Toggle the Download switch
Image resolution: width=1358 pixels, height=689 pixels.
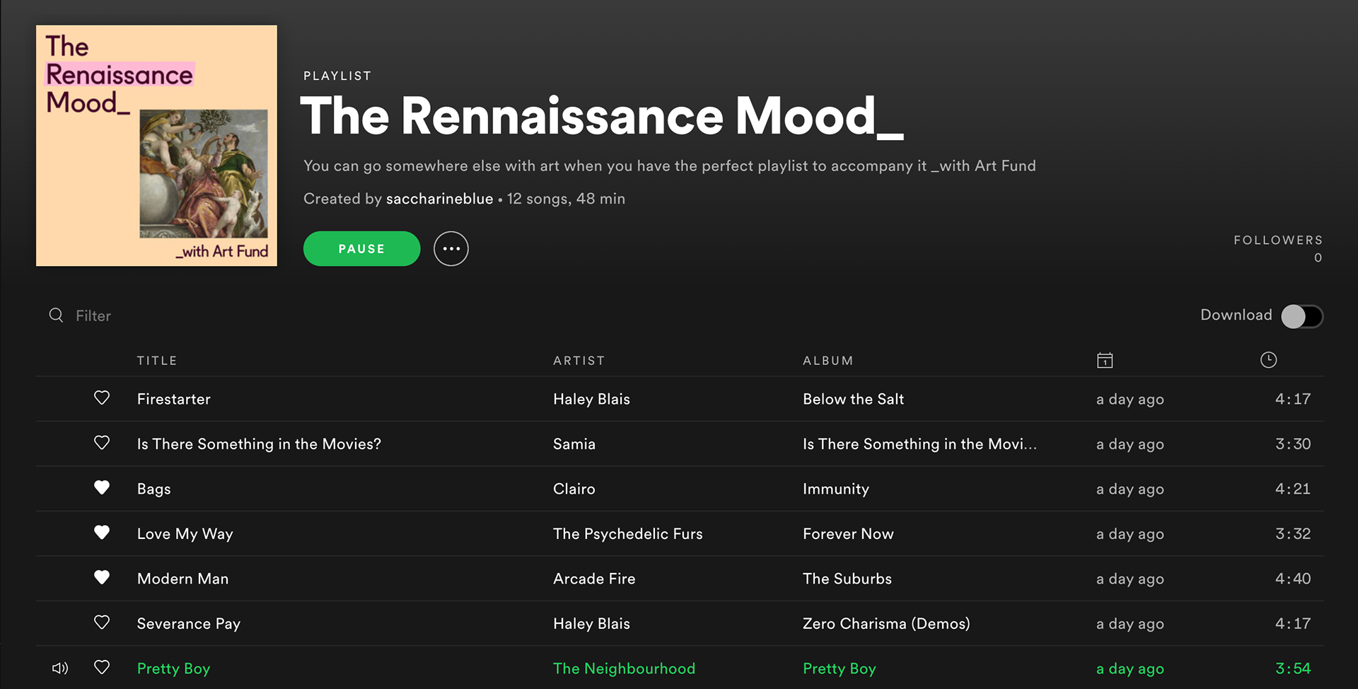[x=1301, y=316]
